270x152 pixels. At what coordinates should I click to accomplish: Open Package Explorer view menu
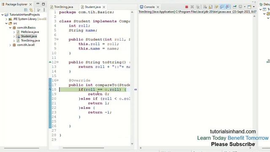[44, 10]
